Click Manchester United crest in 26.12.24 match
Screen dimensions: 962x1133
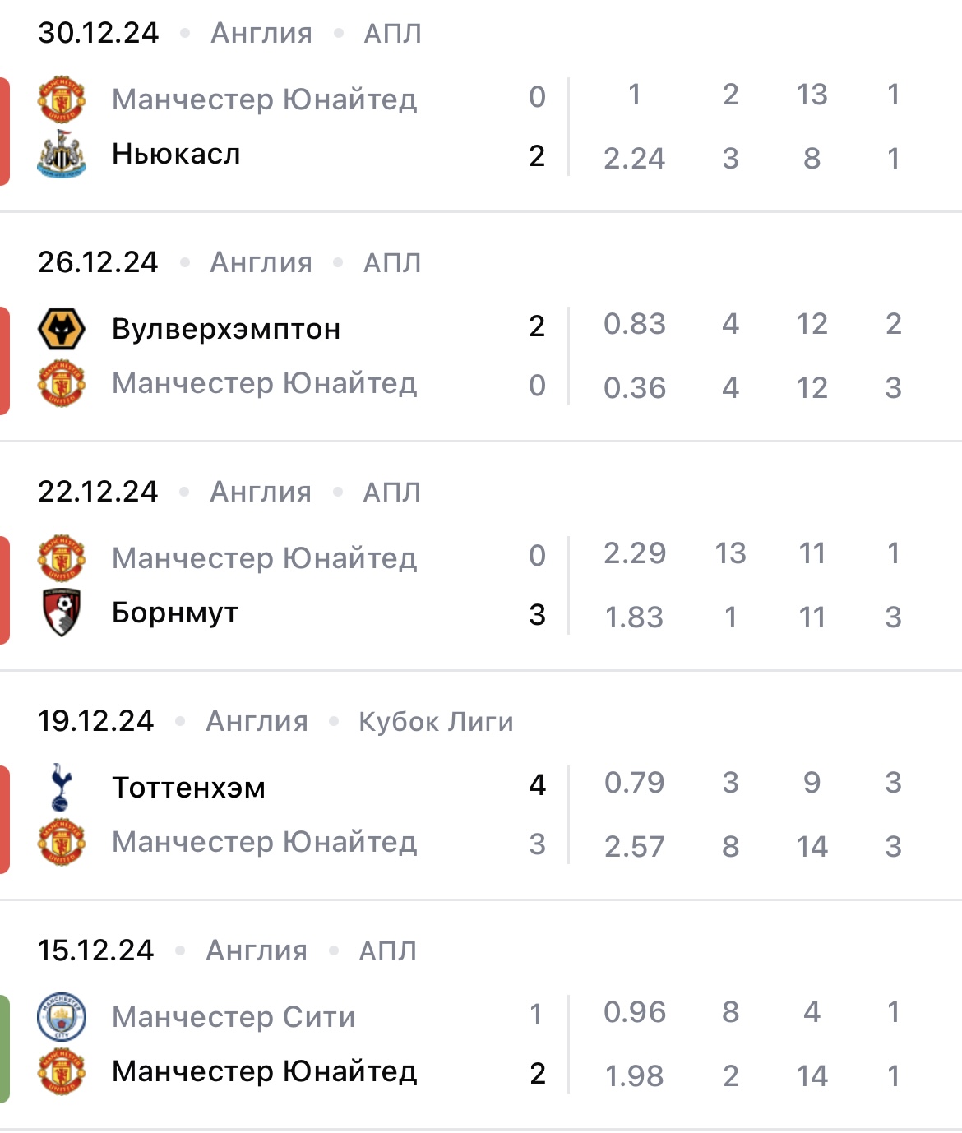62,384
